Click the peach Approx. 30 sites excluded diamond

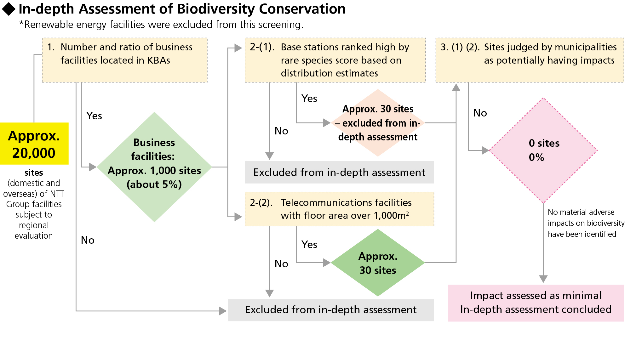click(378, 123)
